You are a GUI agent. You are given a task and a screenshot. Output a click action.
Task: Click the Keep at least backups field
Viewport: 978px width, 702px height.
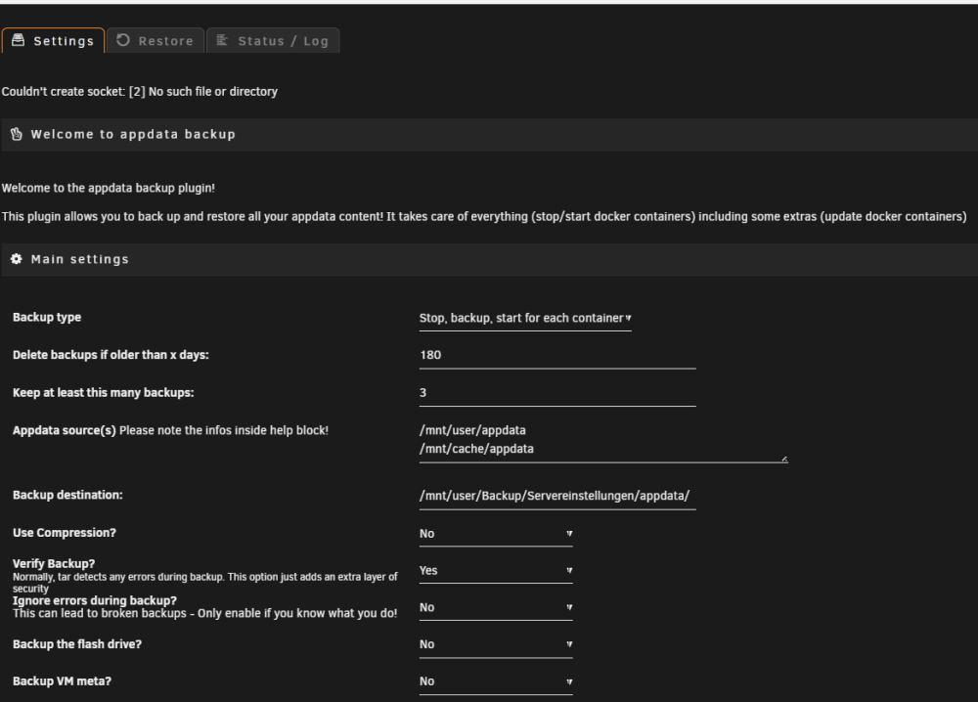[557, 393]
